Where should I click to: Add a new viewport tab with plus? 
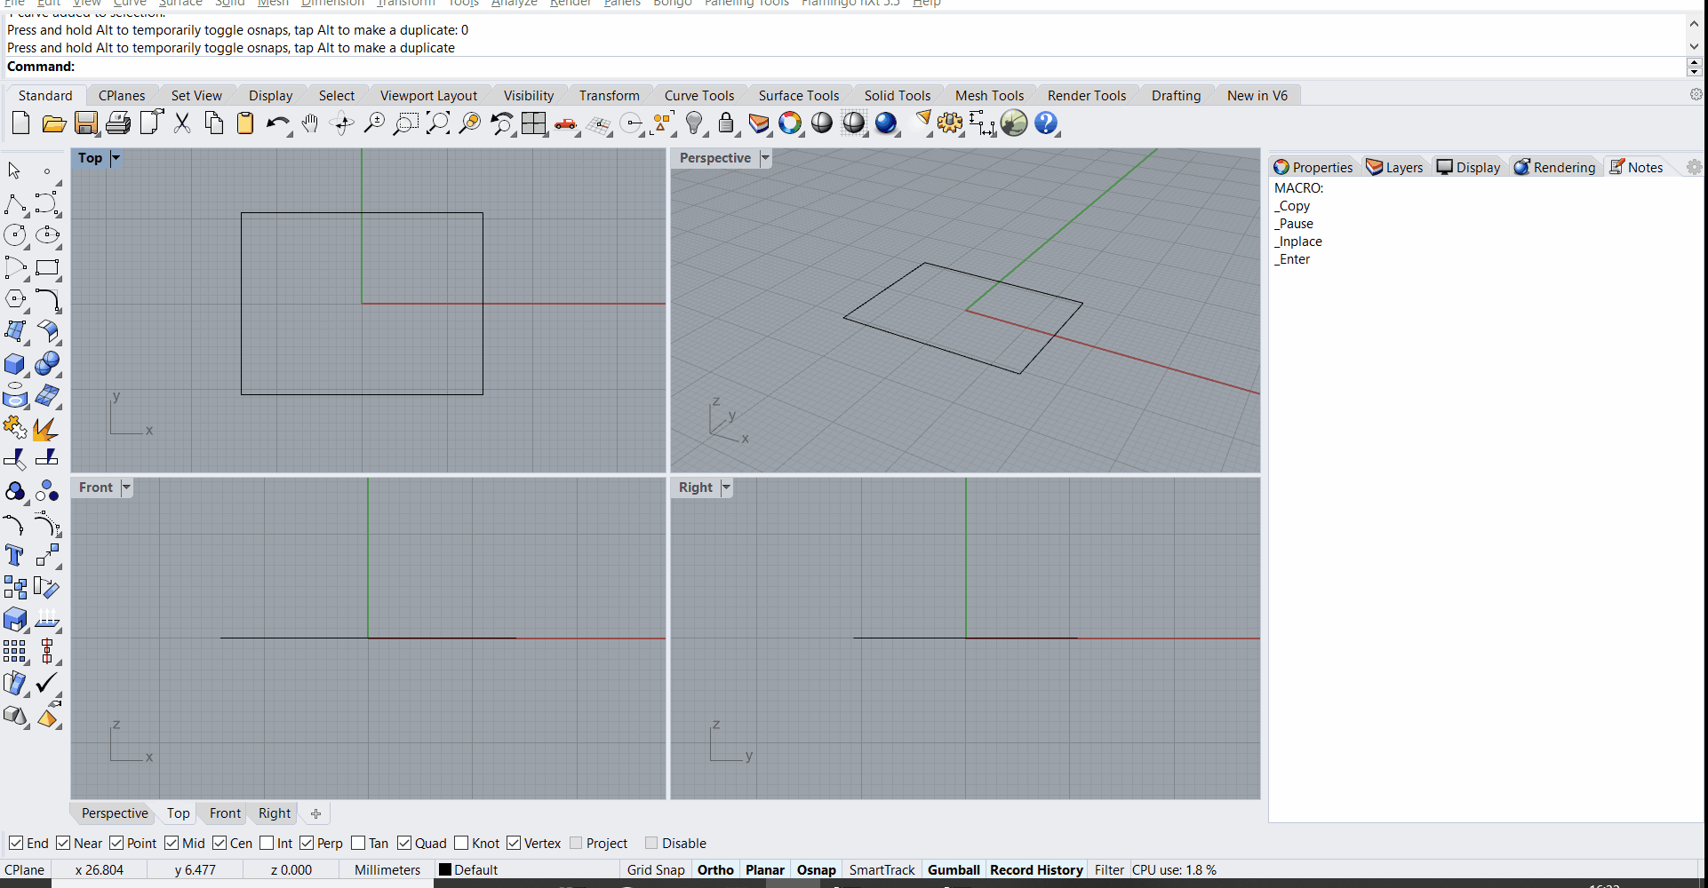click(315, 813)
